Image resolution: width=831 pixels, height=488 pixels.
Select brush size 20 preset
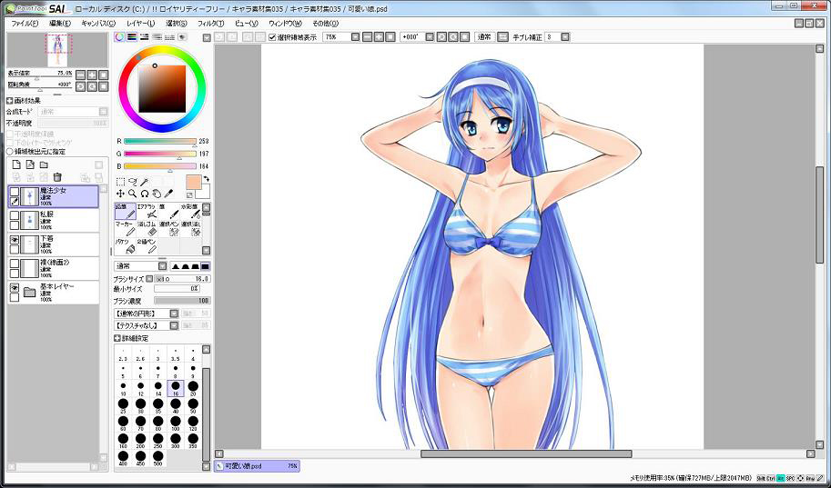pos(191,387)
